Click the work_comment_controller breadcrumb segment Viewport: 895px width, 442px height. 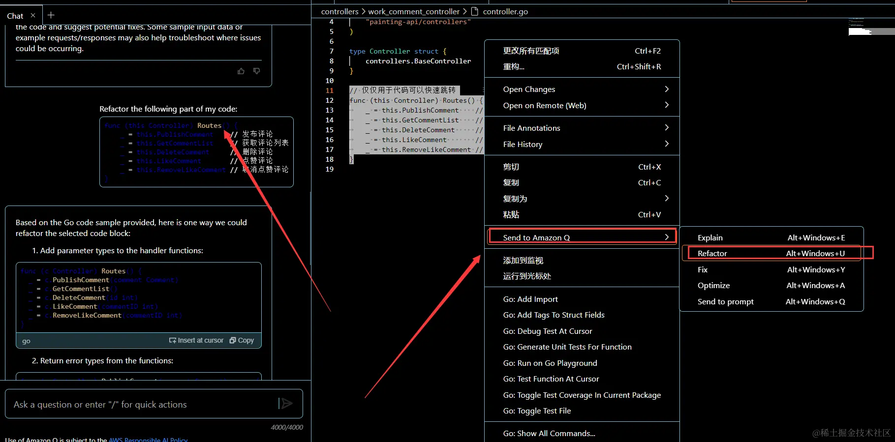click(x=414, y=11)
